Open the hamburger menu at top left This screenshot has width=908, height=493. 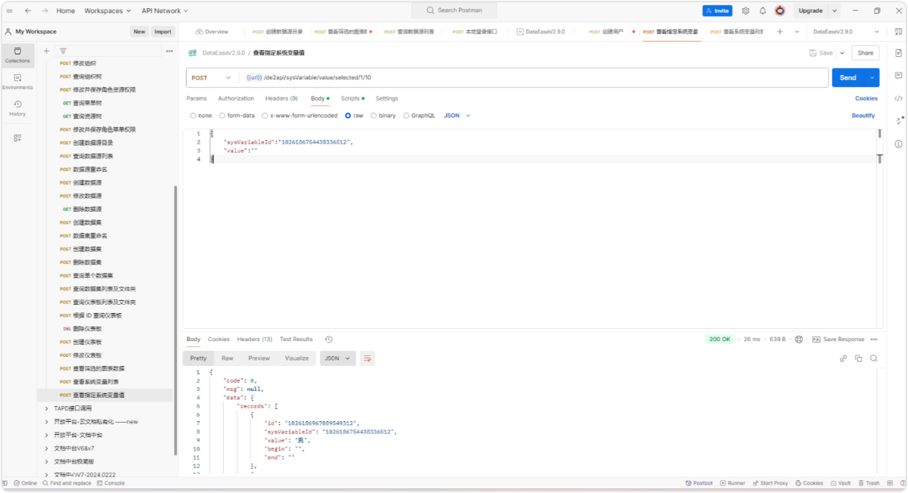point(9,11)
